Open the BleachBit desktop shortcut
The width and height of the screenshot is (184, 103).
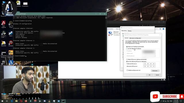[3, 43]
